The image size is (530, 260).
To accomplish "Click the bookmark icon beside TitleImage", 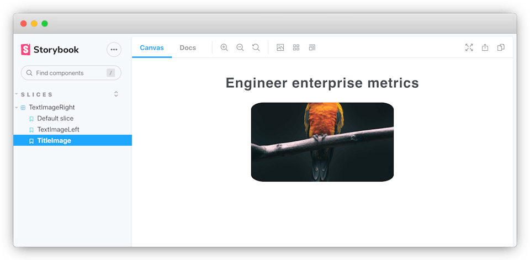I will tap(31, 141).
